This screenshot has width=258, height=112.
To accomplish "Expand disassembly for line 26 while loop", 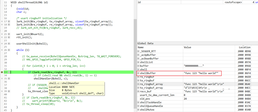I will (x=9, y=50).
